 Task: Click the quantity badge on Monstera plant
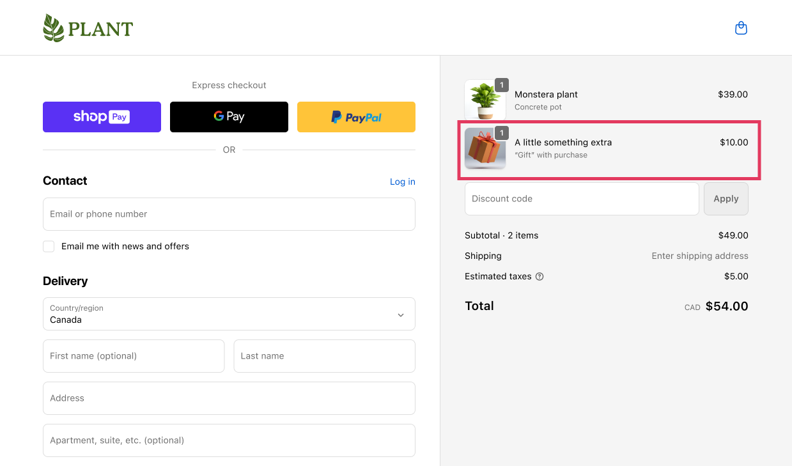pos(502,85)
